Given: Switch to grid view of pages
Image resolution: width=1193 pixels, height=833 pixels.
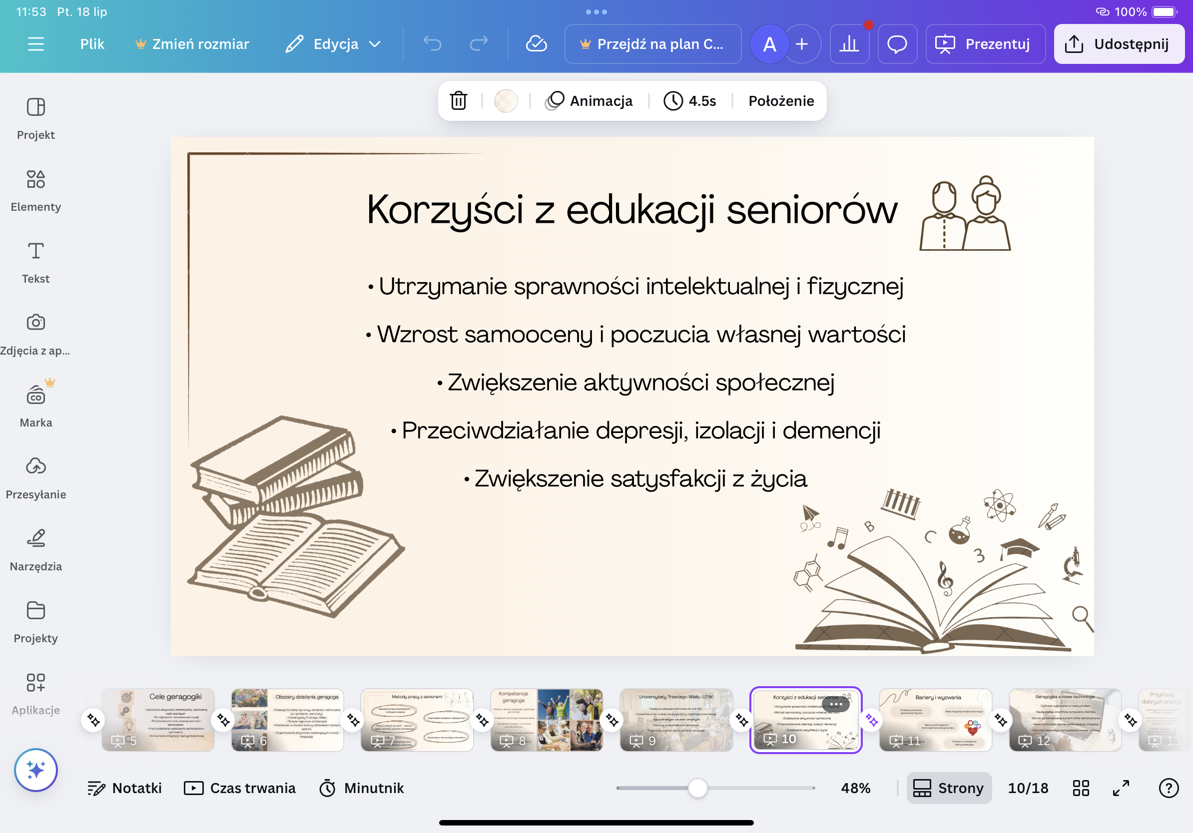Looking at the screenshot, I should [x=1081, y=788].
